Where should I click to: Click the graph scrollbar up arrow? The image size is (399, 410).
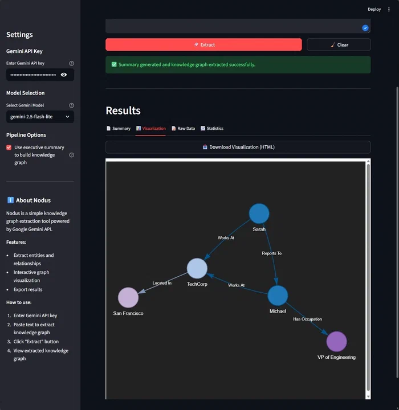(x=368, y=161)
